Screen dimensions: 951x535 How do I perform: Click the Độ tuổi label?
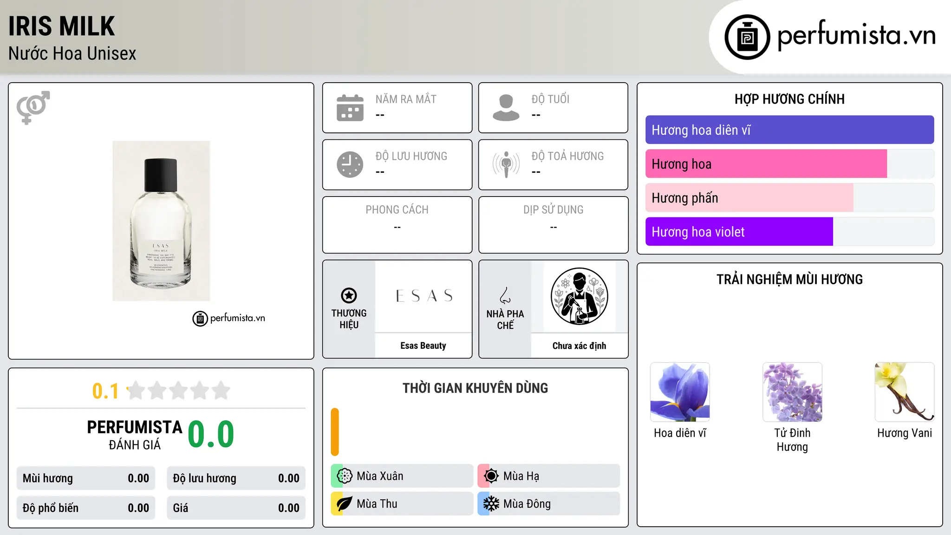point(550,99)
